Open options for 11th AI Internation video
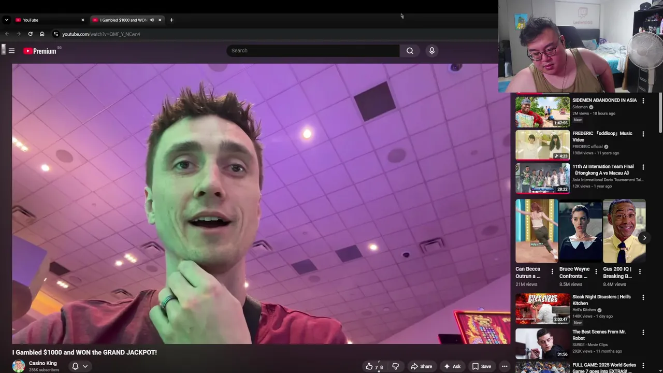663x373 pixels. point(643,167)
